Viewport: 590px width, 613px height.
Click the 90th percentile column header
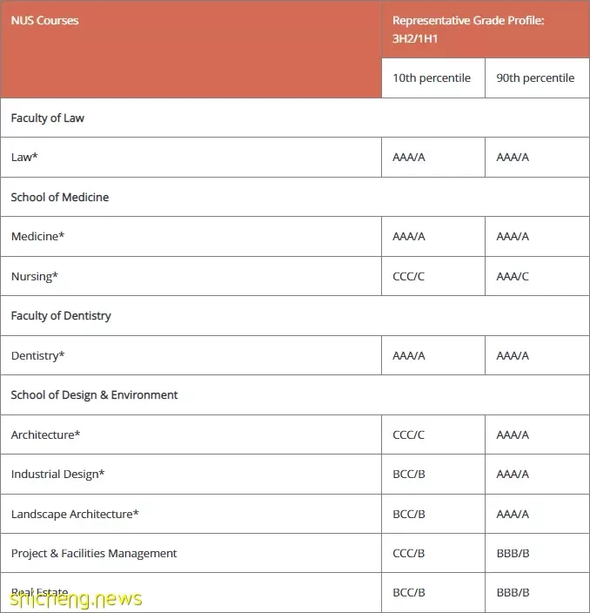537,78
